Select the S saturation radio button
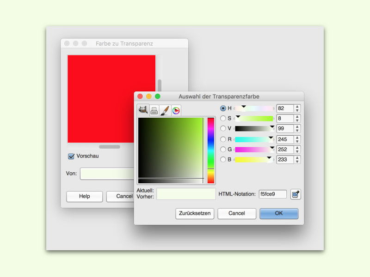This screenshot has width=370, height=277. (223, 118)
